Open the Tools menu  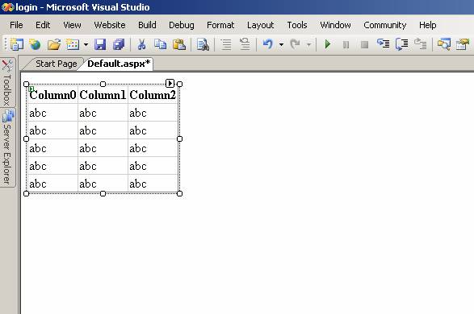297,25
